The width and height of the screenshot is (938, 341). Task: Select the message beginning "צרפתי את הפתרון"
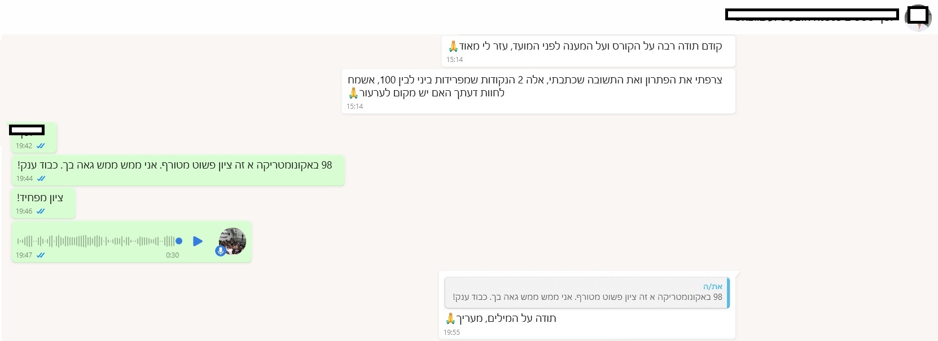pos(535,86)
